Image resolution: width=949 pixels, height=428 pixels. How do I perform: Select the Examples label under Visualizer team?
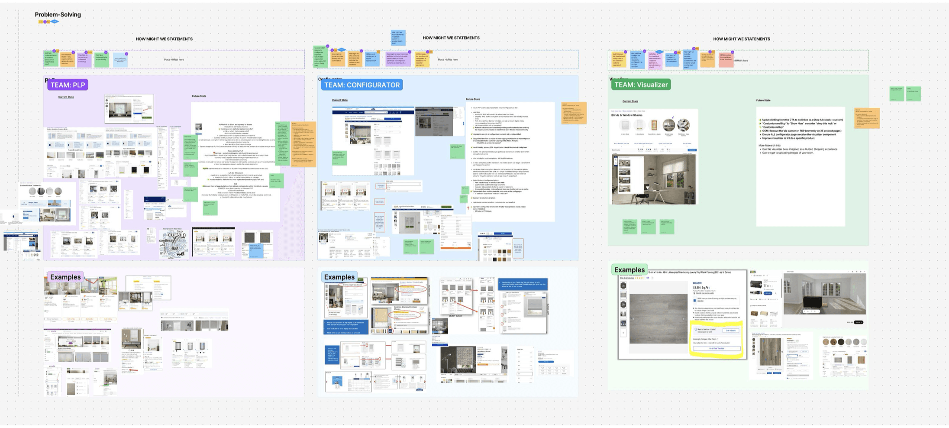(629, 270)
